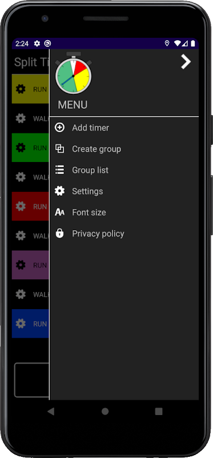Tap the Wi-Fi indicator in status bar
This screenshot has width=213, height=458.
coord(177,44)
